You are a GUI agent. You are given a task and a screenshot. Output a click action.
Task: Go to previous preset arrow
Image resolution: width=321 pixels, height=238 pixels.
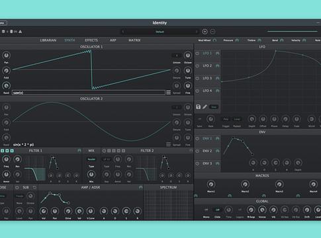click(x=123, y=32)
